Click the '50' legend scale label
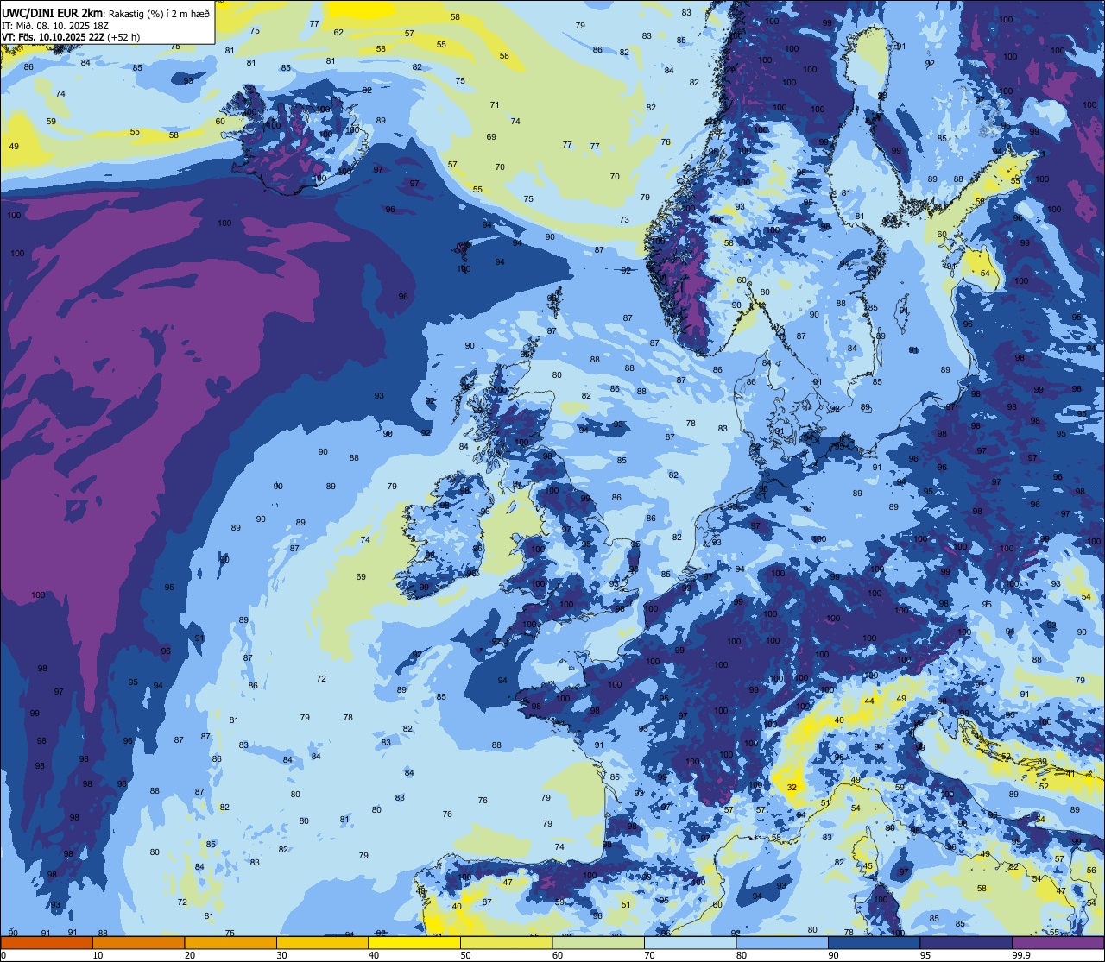The height and width of the screenshot is (962, 1105). (465, 955)
